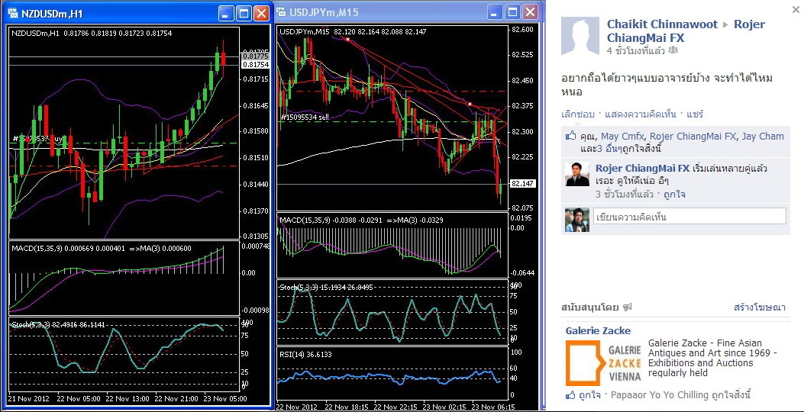Open Rojer ChiangMai FX page from post header
This screenshot has width=804, height=412.
click(x=686, y=31)
